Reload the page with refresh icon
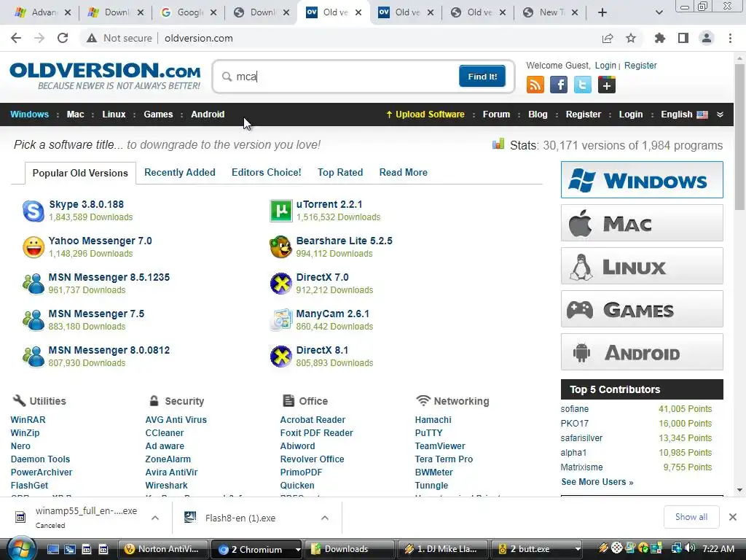This screenshot has height=560, width=746. pyautogui.click(x=63, y=38)
